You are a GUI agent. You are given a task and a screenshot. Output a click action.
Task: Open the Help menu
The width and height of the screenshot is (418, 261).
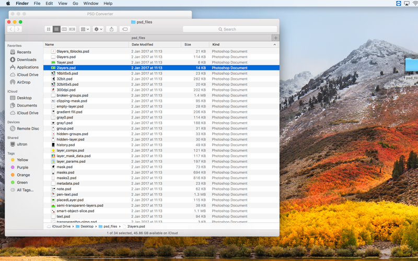coord(108,4)
